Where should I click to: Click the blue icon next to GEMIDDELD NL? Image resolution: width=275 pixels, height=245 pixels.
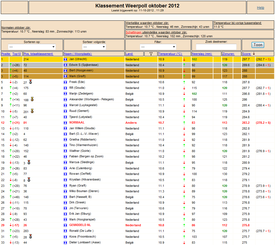(66, 225)
